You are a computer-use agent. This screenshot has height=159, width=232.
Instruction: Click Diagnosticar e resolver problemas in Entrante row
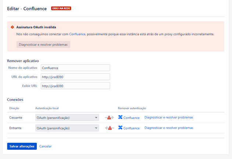[x=169, y=128]
